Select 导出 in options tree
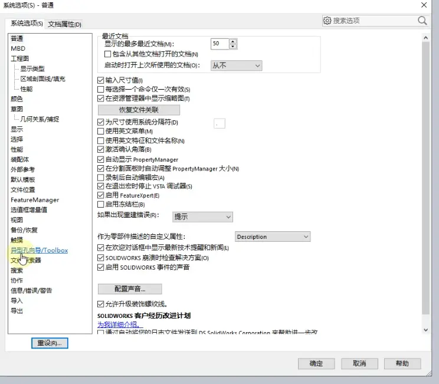 pyautogui.click(x=17, y=311)
